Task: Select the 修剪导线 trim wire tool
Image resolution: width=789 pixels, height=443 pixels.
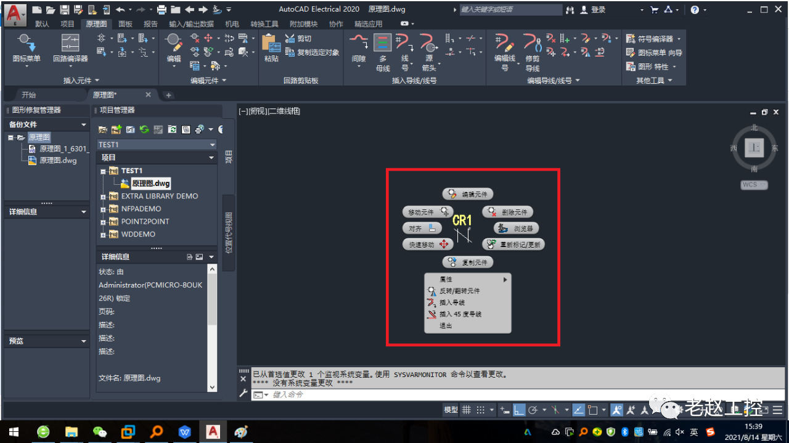Action: click(533, 52)
